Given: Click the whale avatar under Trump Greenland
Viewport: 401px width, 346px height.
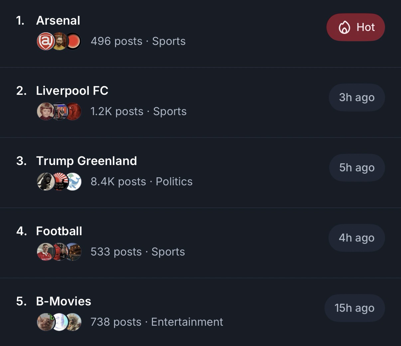Looking at the screenshot, I should coord(73,182).
